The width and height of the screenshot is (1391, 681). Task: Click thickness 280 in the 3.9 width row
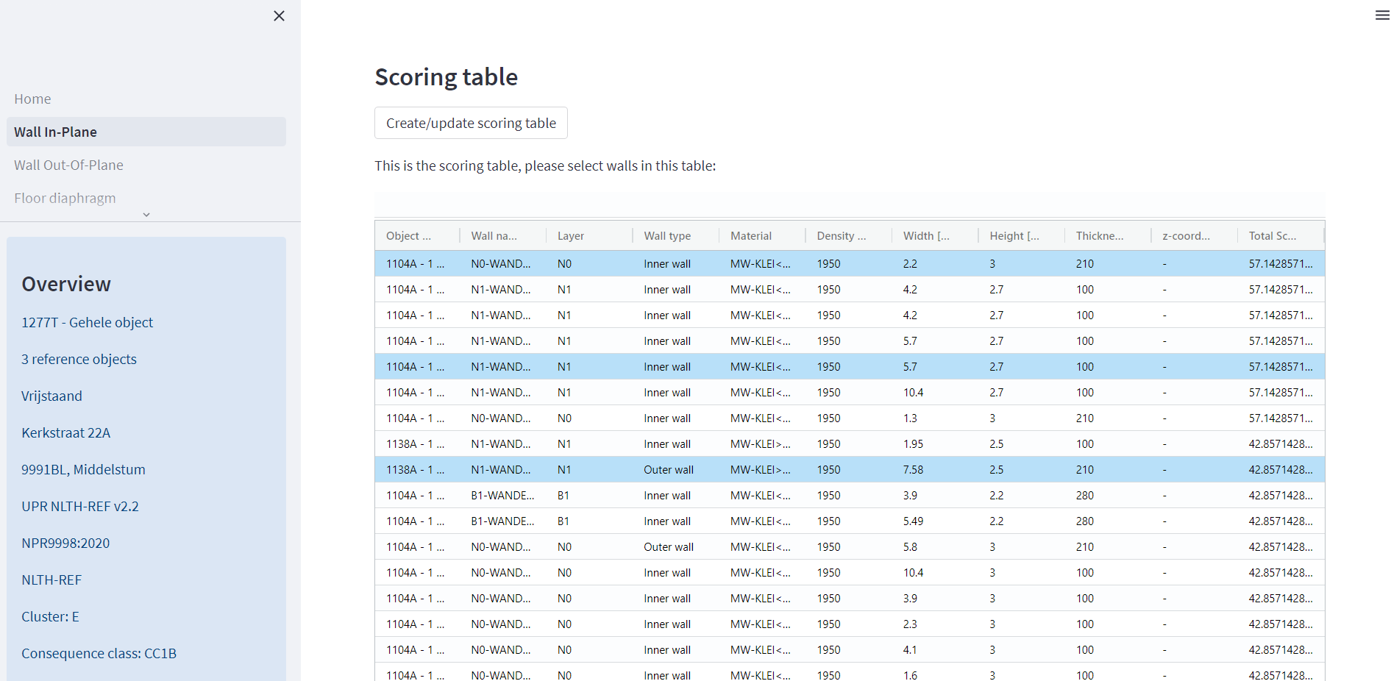[x=1085, y=495]
